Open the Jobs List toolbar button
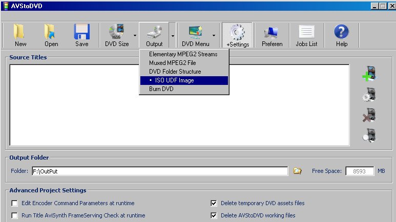Image resolution: width=396 pixels, height=222 pixels. (x=306, y=35)
